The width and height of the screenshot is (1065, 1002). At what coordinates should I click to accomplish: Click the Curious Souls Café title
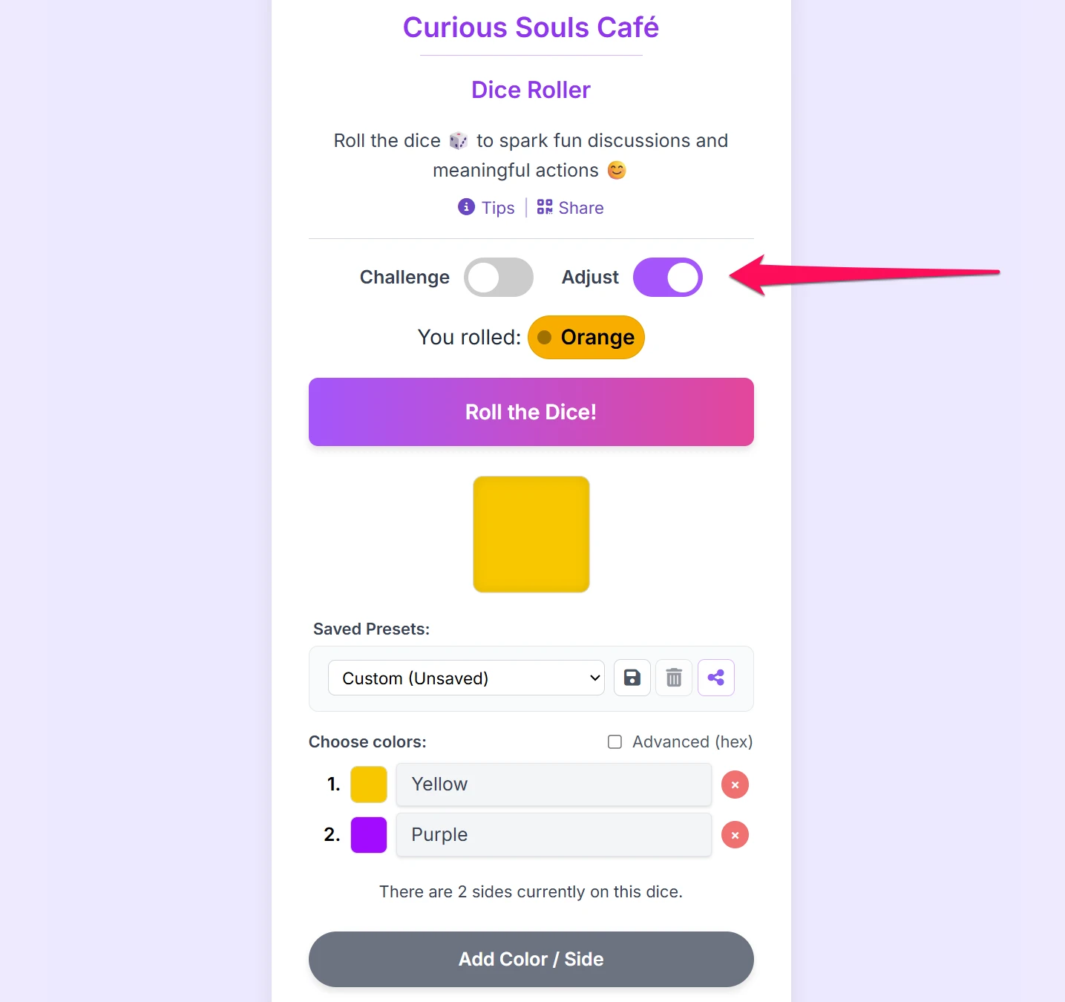tap(531, 27)
